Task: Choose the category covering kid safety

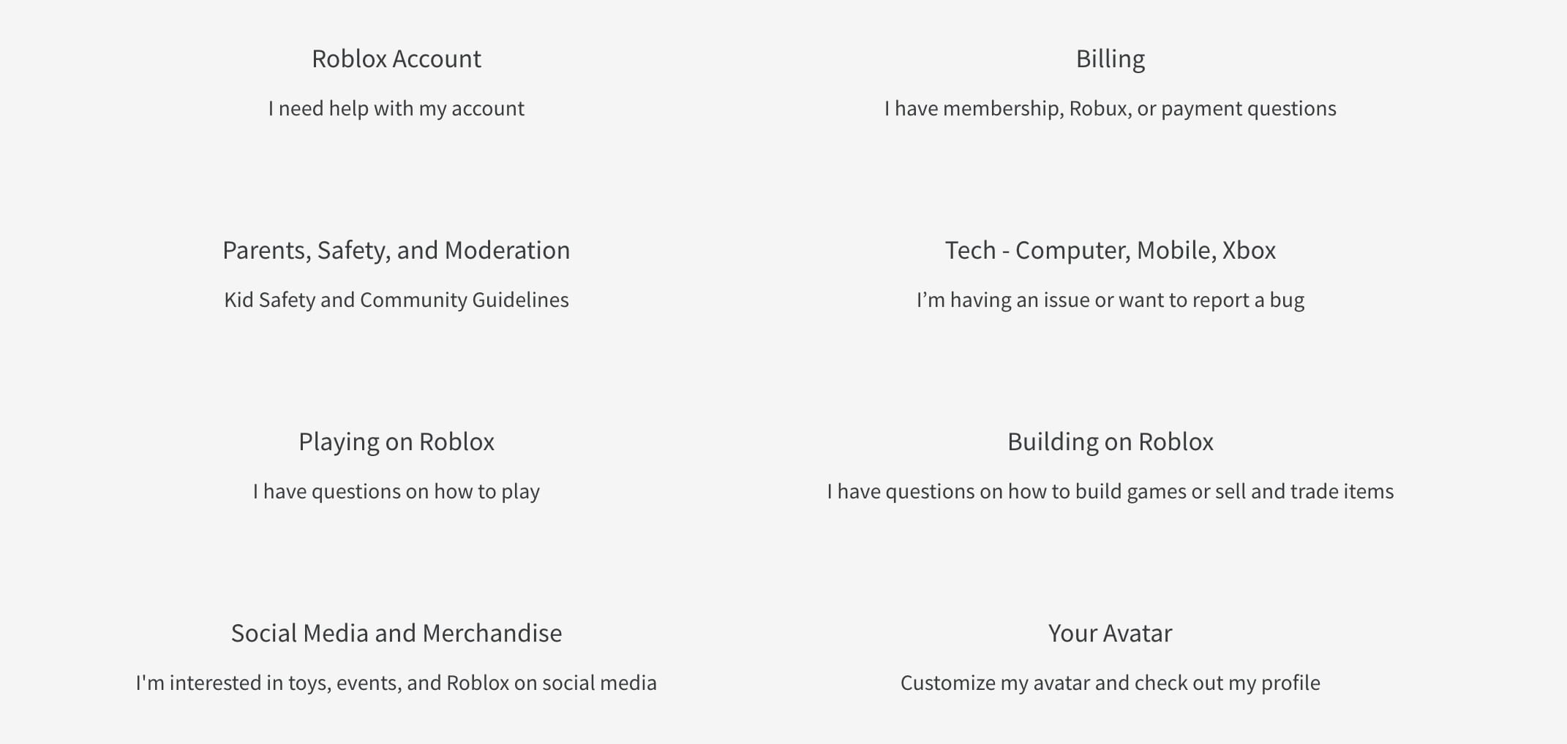Action: pyautogui.click(x=396, y=250)
